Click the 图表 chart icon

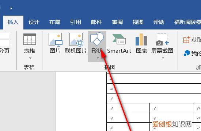click(x=141, y=40)
